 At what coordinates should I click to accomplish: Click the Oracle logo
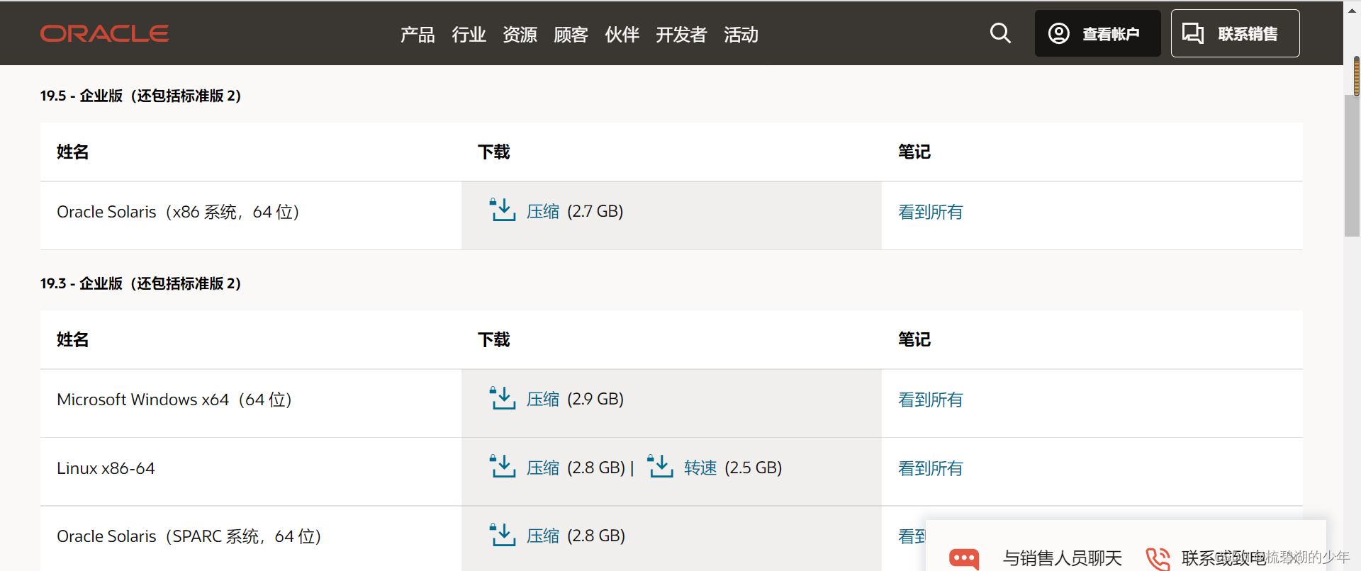tap(104, 33)
